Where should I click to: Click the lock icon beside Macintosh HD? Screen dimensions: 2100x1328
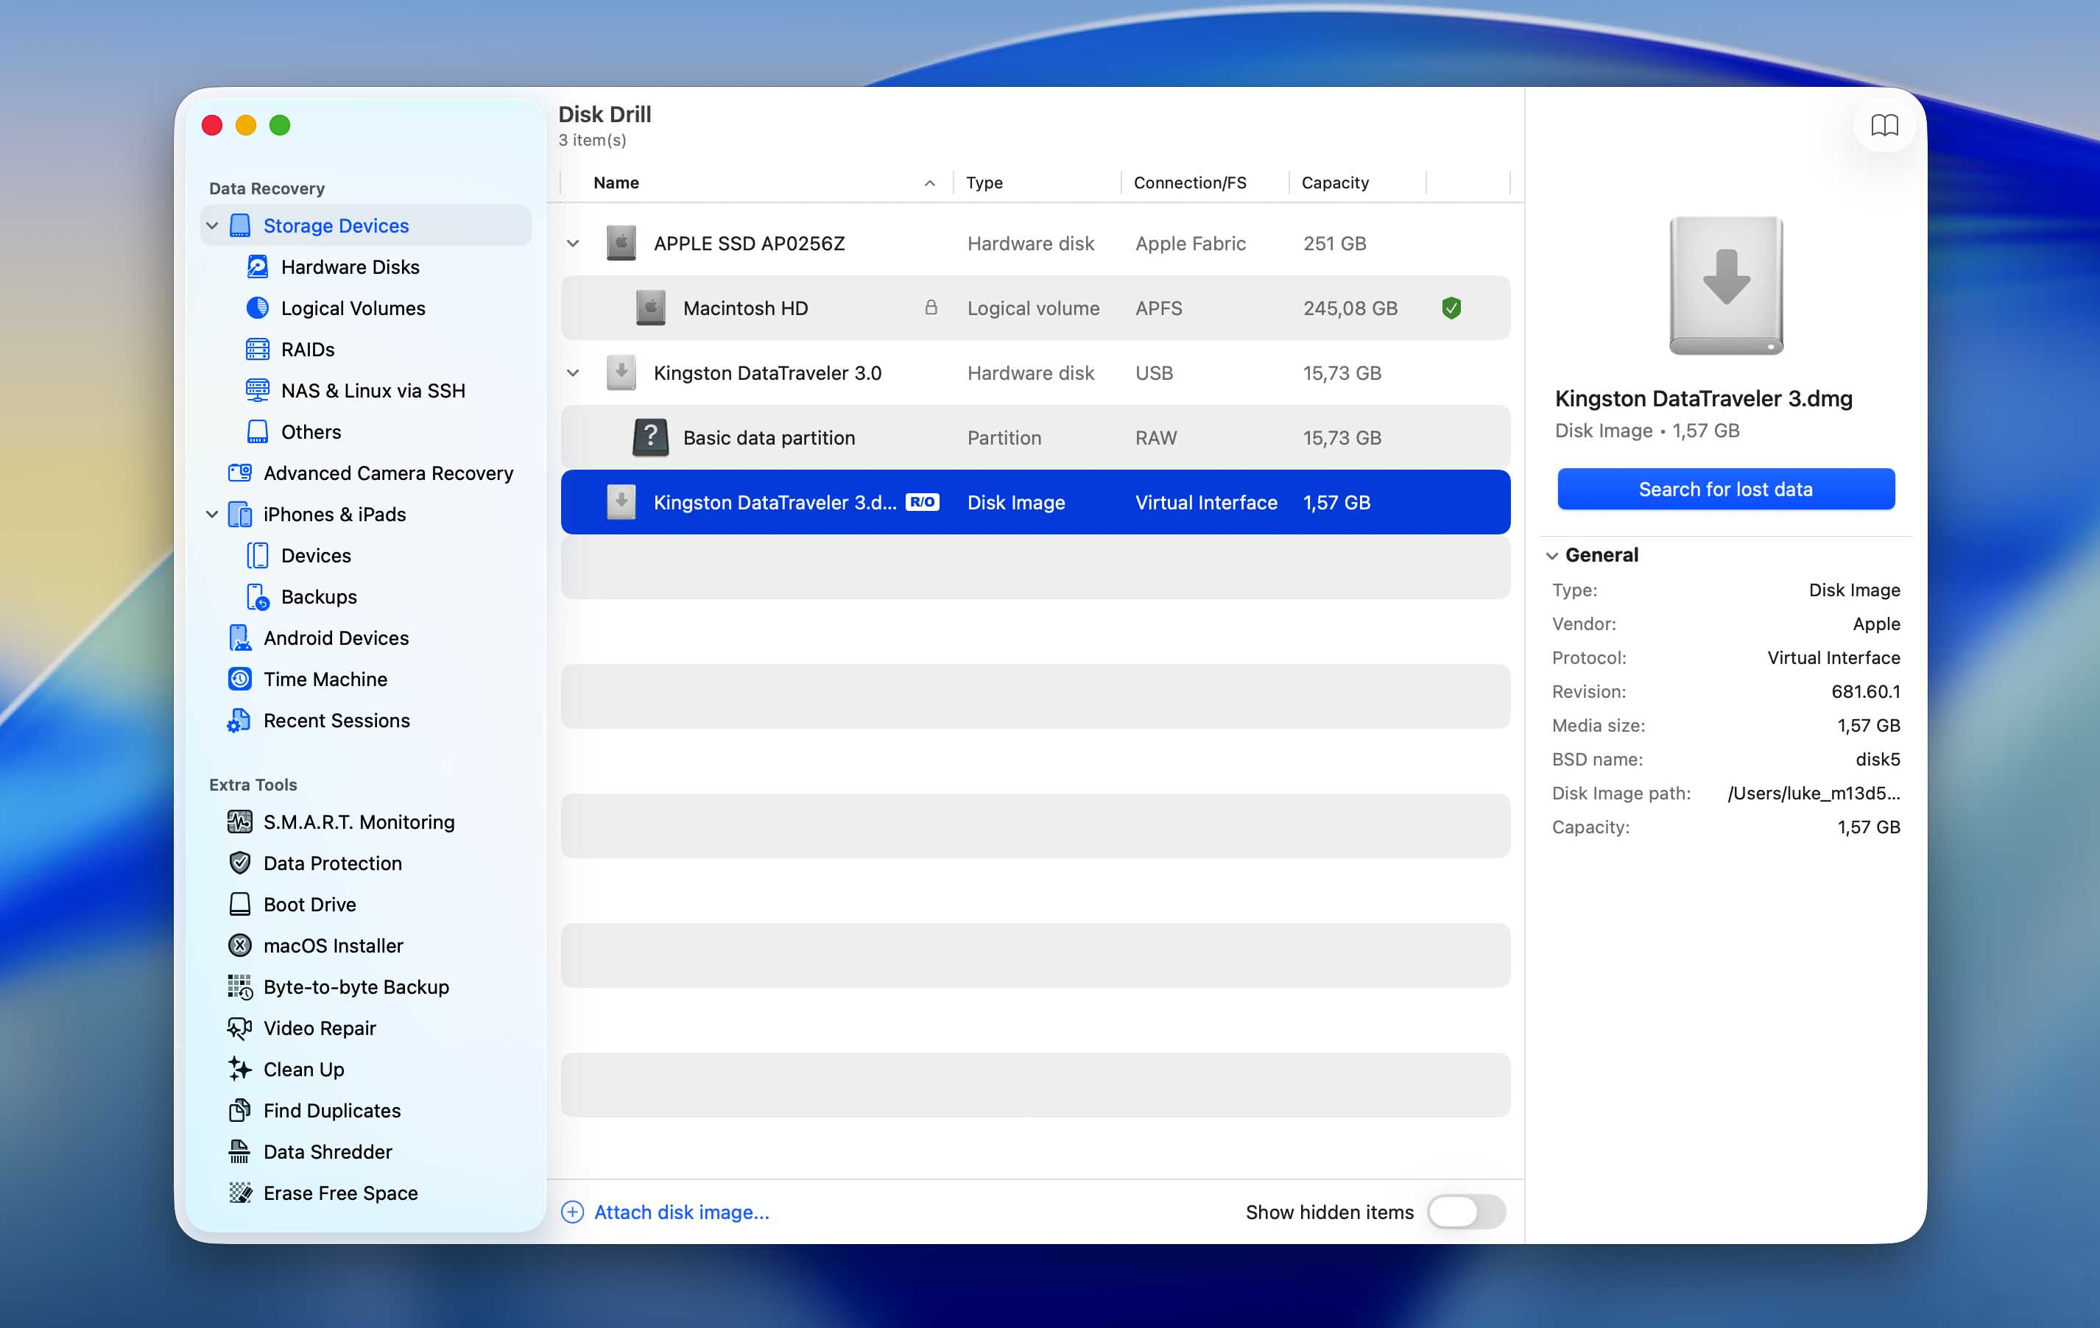(931, 307)
